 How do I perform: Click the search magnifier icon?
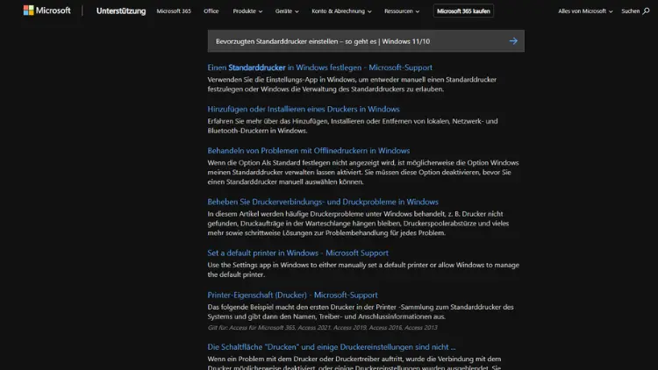click(x=646, y=11)
